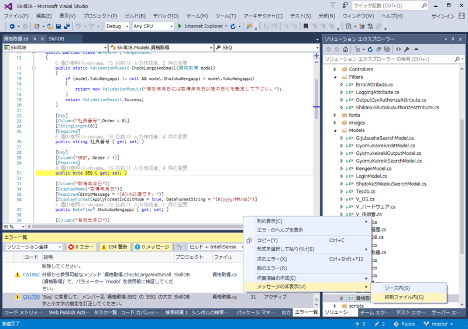Open the CA1062 warning code link

(31, 275)
